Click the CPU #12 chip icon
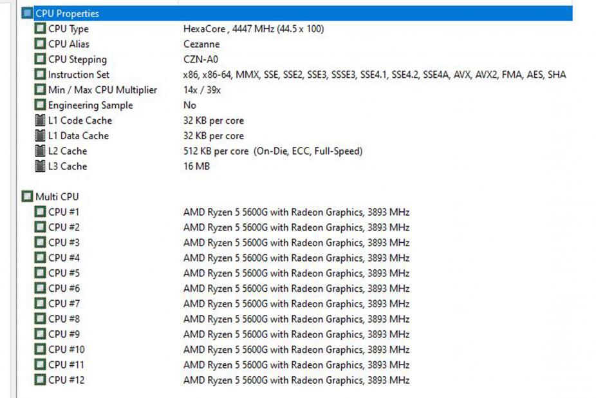Screen dimensions: 596x398 [x=40, y=380]
